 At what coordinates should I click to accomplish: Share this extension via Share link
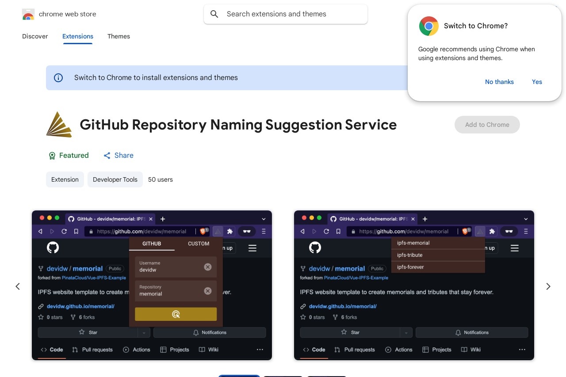coord(119,156)
